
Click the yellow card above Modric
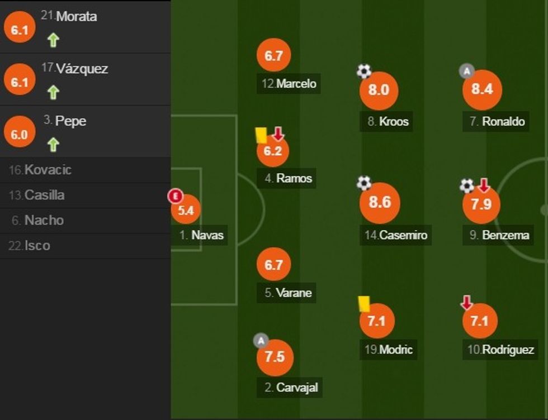(x=364, y=303)
